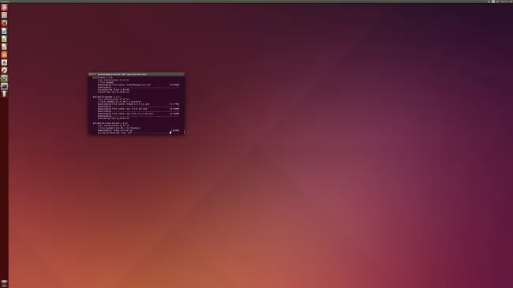Open the Amazon launcher icon
This screenshot has width=513, height=288.
click(4, 62)
